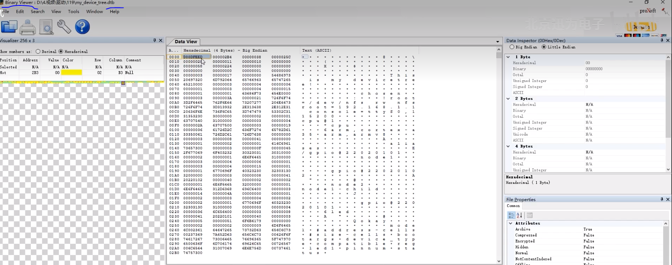Image resolution: width=672 pixels, height=265 pixels.
Task: Click the Data Inspector scroll down arrow
Action: [668, 169]
